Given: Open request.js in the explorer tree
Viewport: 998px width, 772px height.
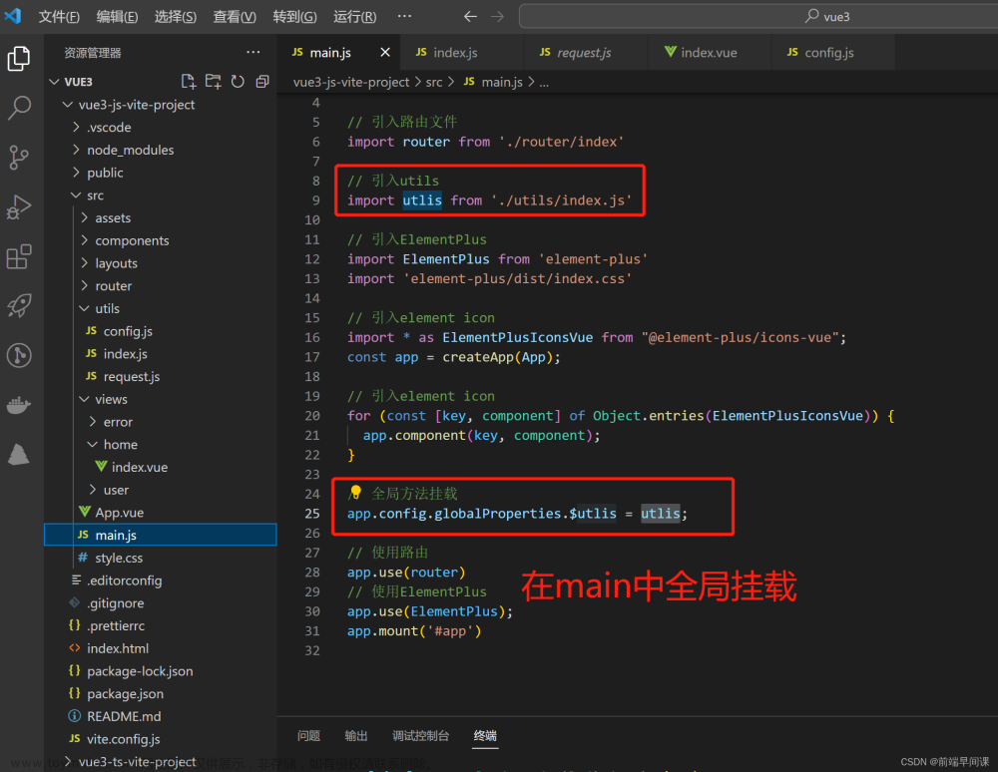Looking at the screenshot, I should pyautogui.click(x=161, y=376).
